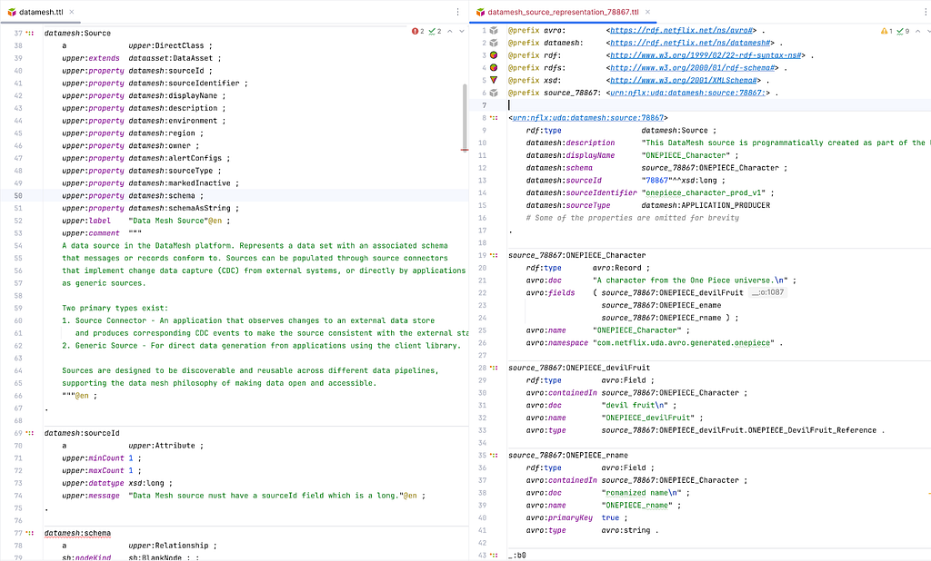Expand the folded avro:fields region o:1087
This screenshot has width=931, height=561.
[767, 292]
